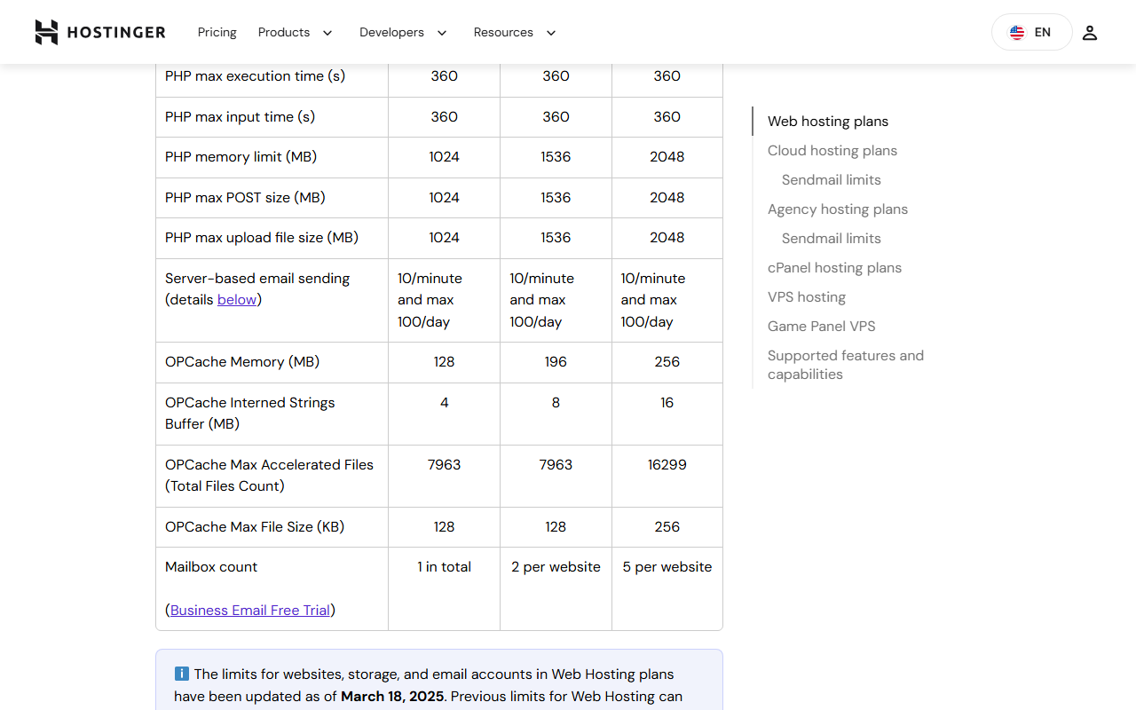Jump to Web hosting plans section
This screenshot has width=1136, height=710.
pyautogui.click(x=828, y=122)
